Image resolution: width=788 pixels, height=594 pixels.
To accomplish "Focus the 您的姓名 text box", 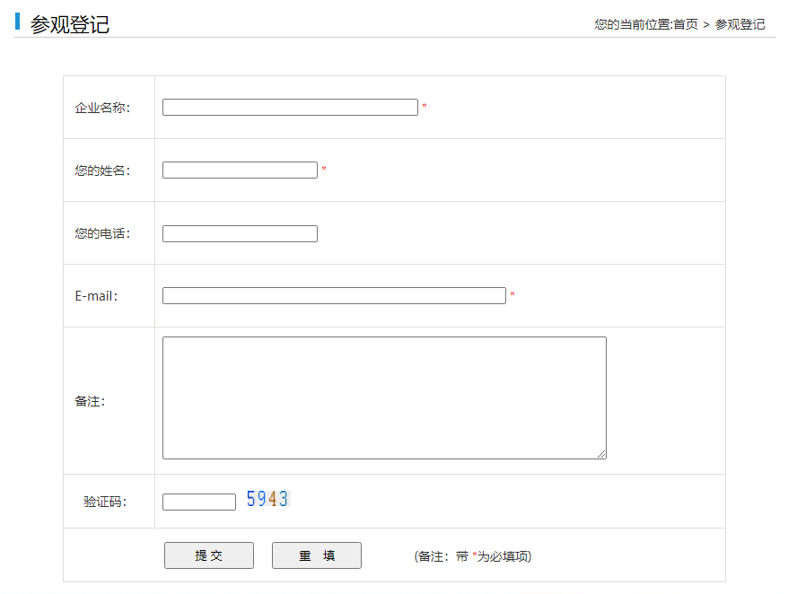I will (240, 170).
